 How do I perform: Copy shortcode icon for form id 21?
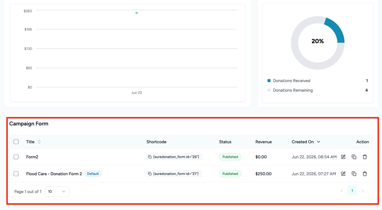(150, 174)
